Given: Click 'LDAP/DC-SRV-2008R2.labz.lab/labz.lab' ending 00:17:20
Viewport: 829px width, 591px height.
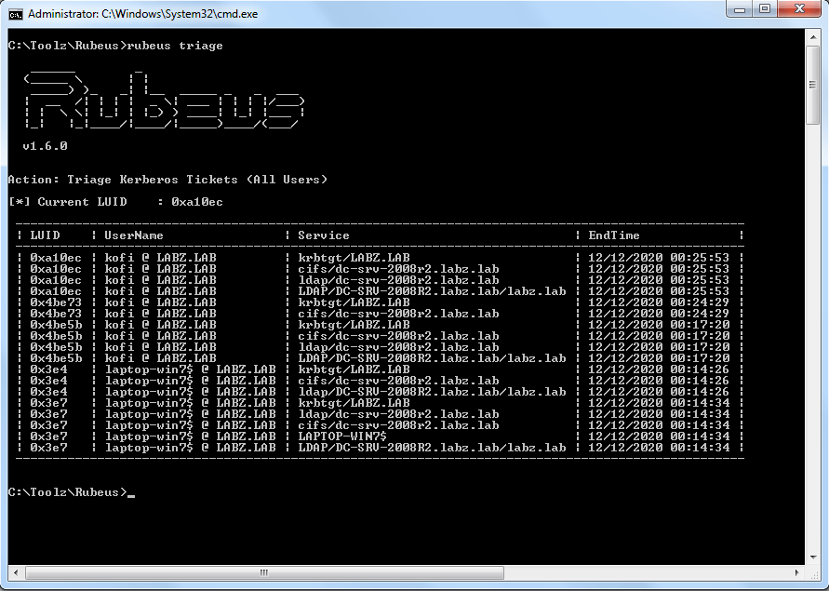Looking at the screenshot, I should (x=432, y=358).
